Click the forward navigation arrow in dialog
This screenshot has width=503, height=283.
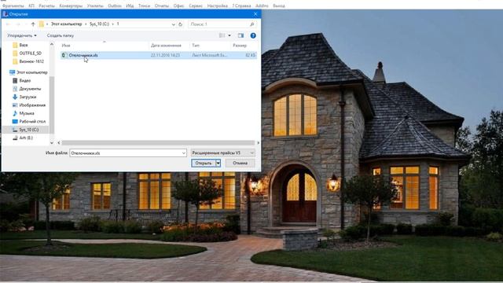(x=18, y=24)
